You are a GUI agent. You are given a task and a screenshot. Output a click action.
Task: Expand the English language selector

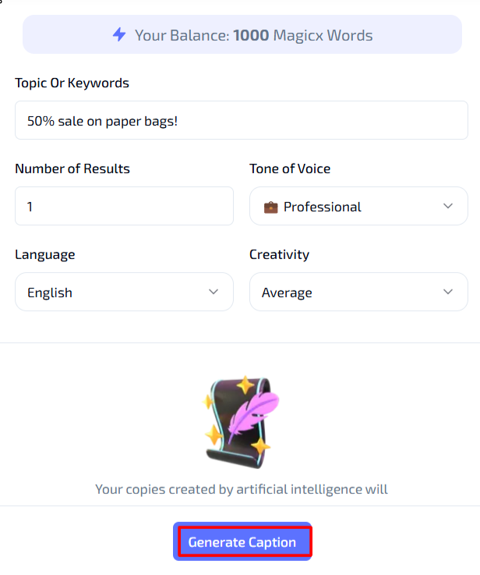124,292
